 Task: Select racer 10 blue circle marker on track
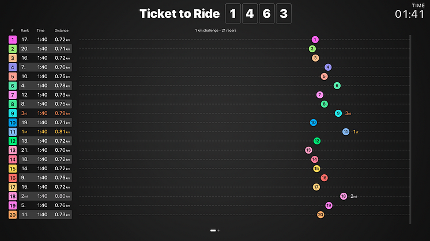pyautogui.click(x=314, y=123)
